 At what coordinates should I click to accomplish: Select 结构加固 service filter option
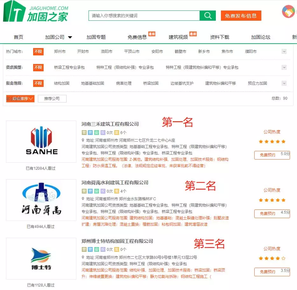point(61,83)
